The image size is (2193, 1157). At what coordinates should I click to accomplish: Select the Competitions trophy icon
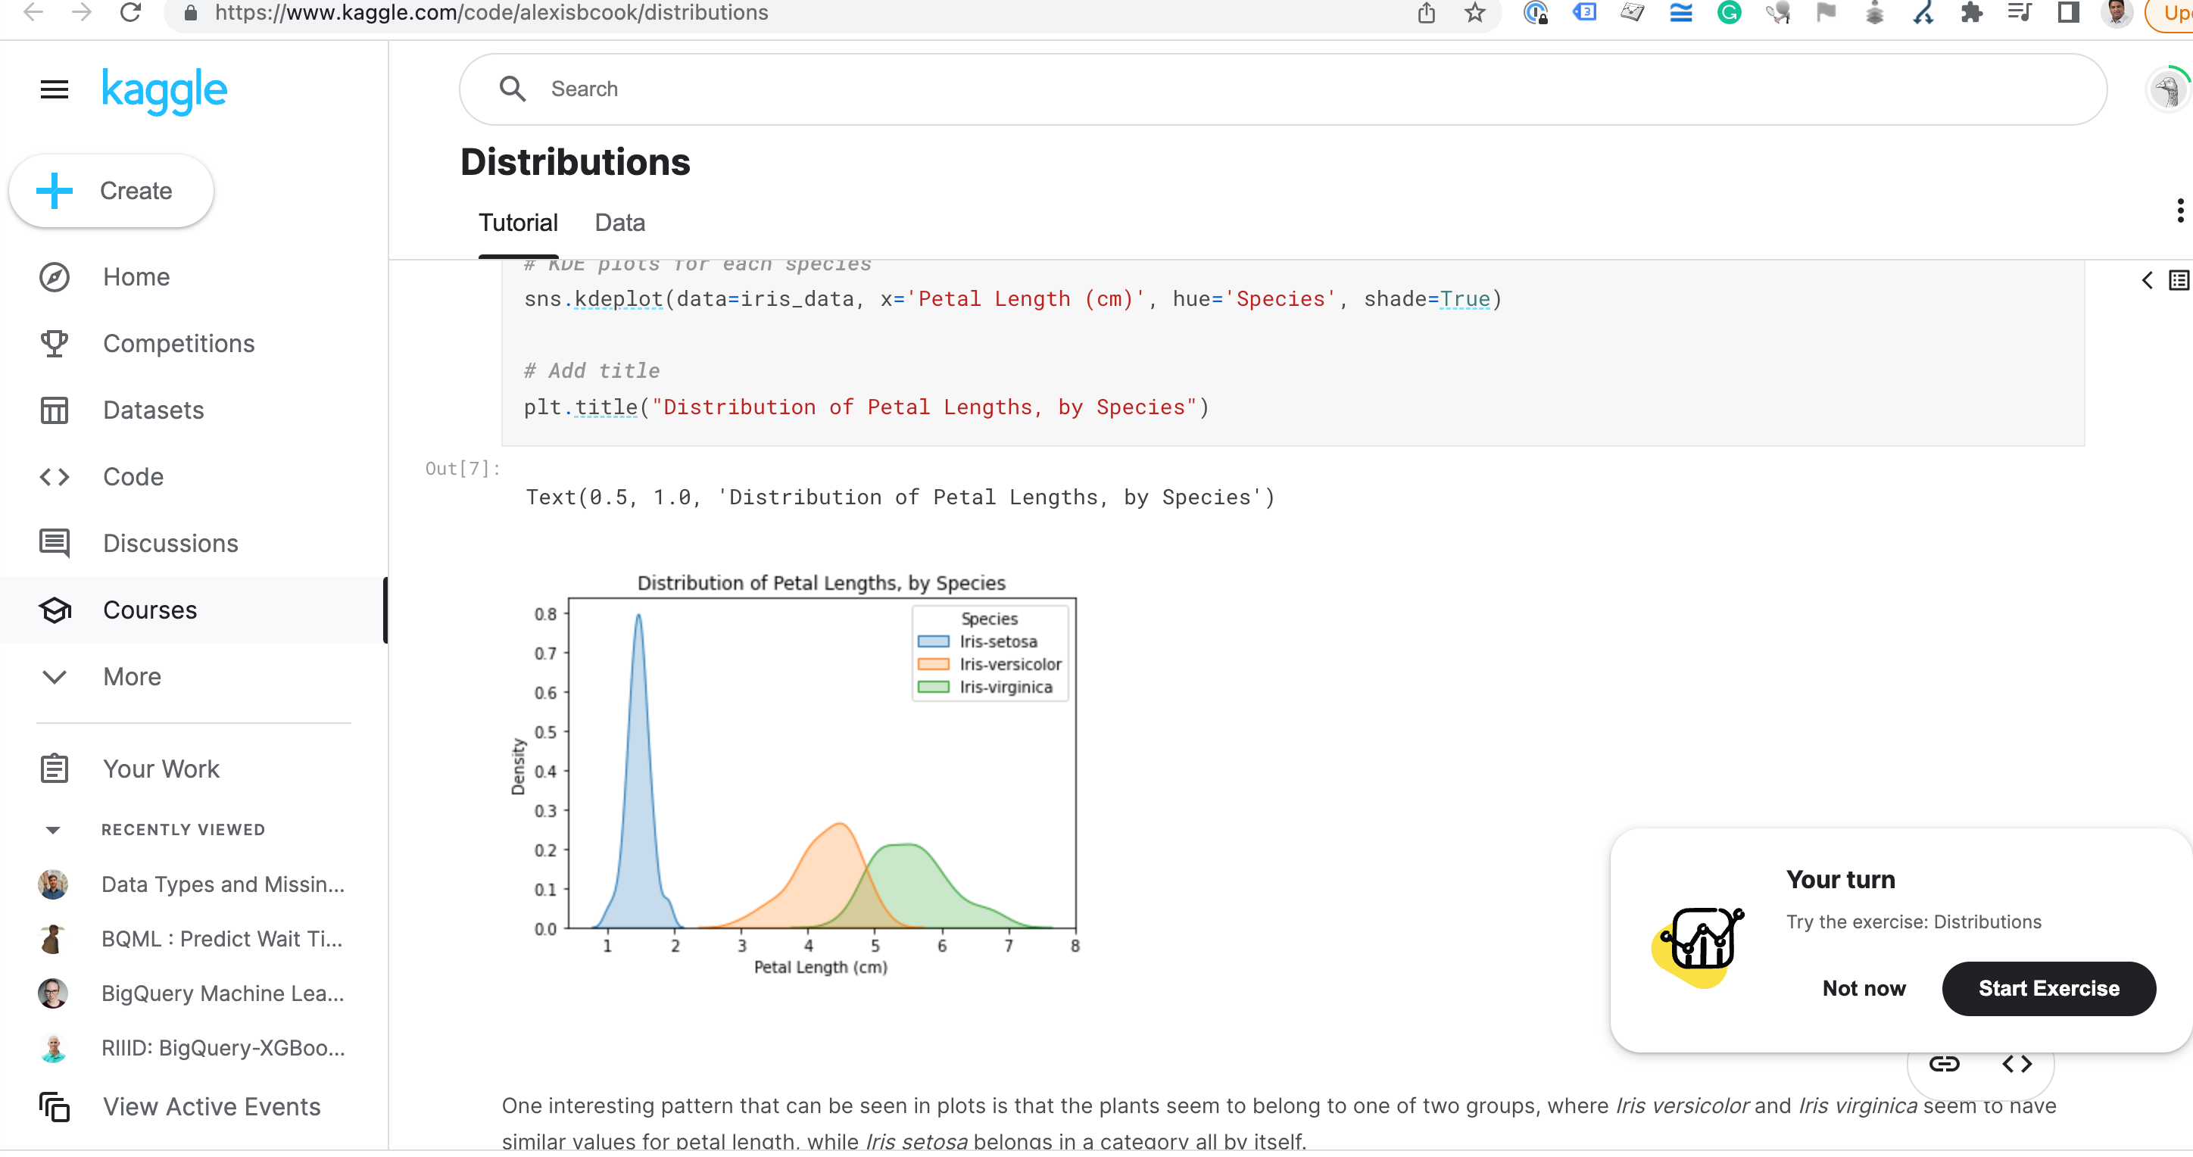click(x=54, y=343)
